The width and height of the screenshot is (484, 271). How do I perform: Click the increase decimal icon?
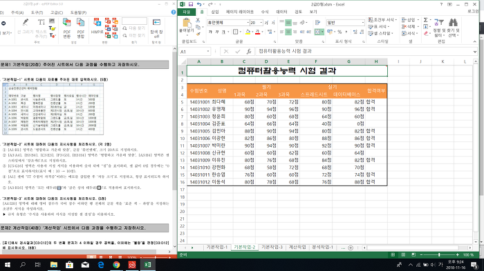pos(355,32)
